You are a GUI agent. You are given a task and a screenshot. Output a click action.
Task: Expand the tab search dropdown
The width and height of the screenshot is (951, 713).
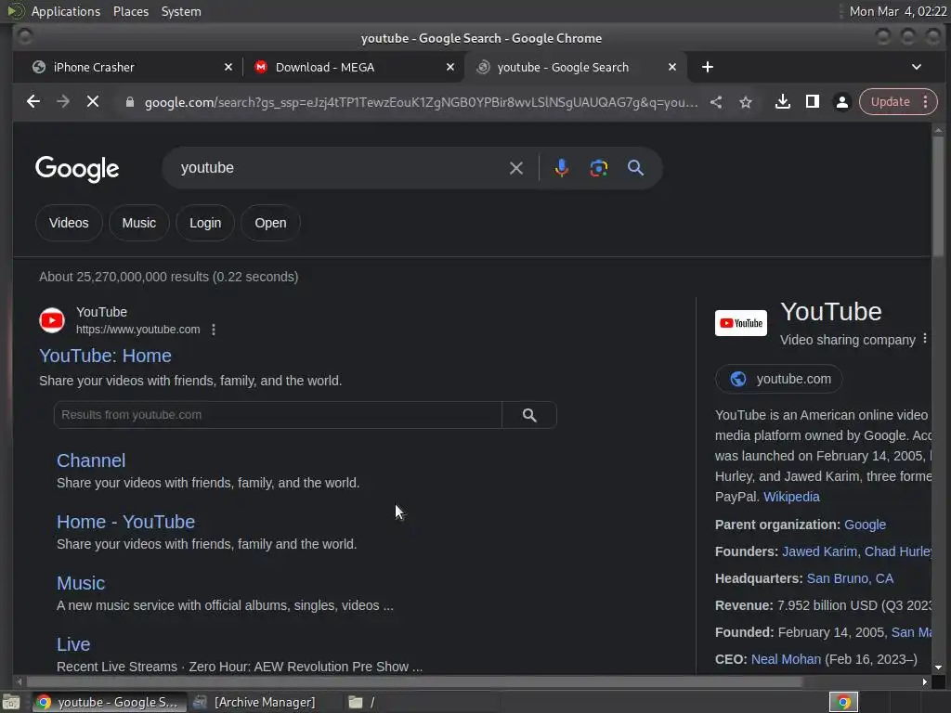click(x=917, y=67)
